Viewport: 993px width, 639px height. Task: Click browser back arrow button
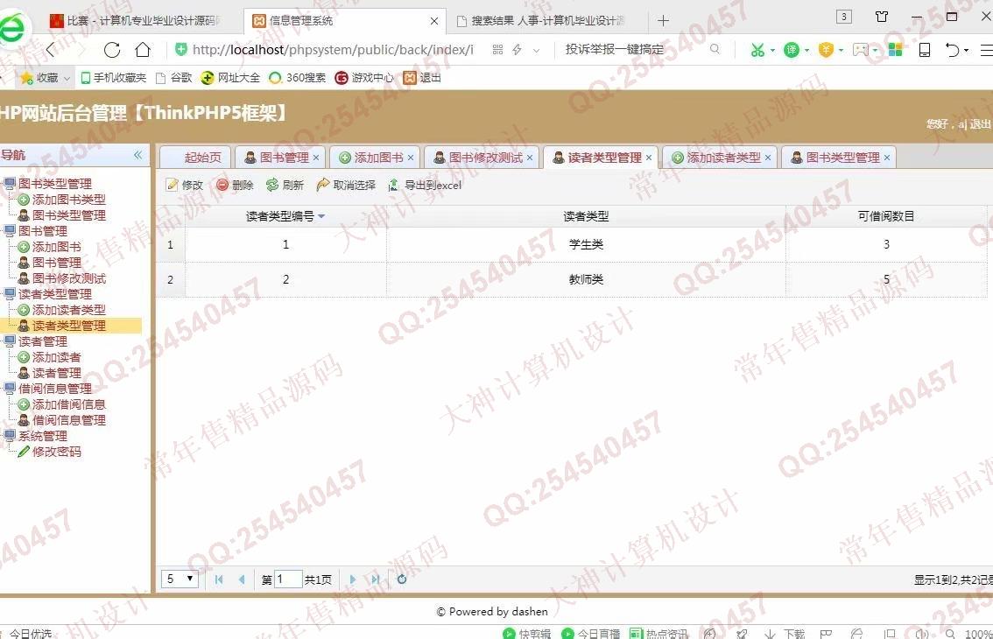click(x=52, y=49)
